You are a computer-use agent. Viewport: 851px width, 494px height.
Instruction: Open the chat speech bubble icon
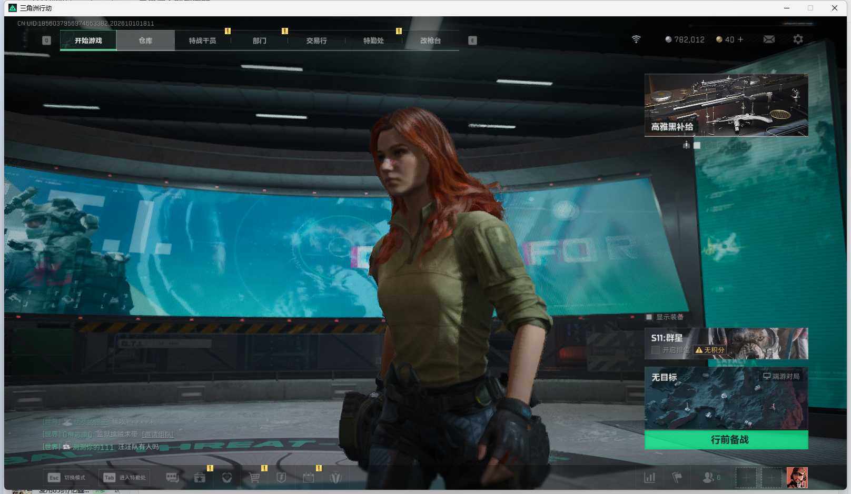172,478
